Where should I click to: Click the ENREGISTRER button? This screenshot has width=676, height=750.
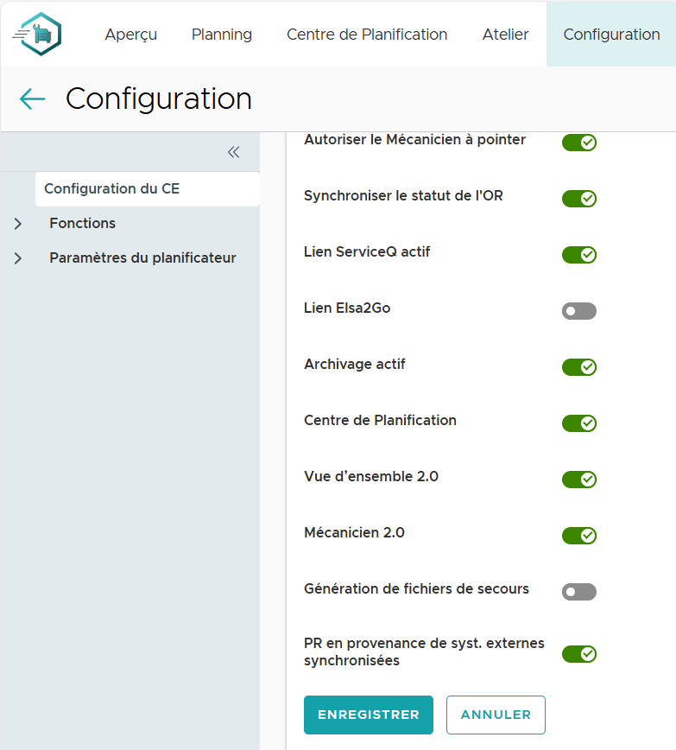pyautogui.click(x=368, y=715)
